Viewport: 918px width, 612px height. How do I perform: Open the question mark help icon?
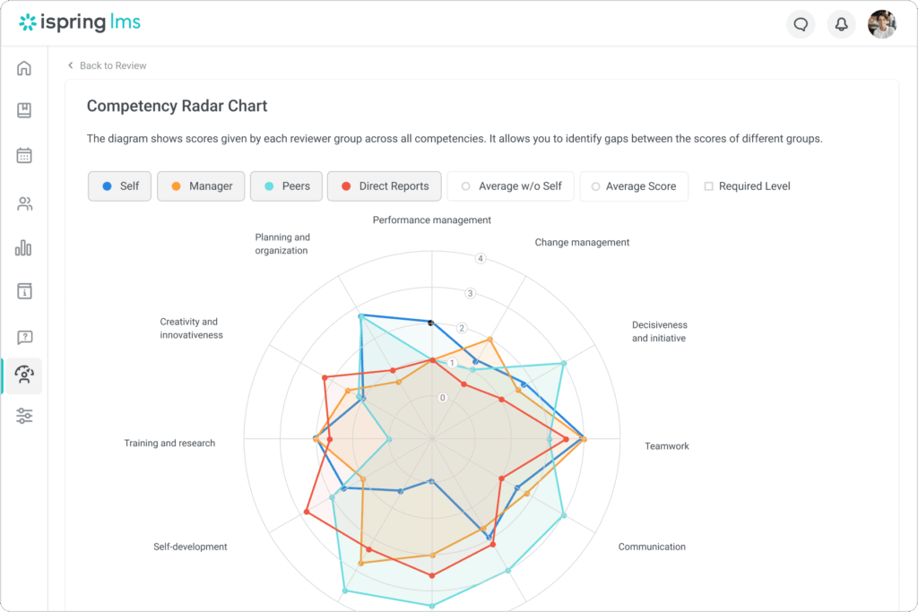24,337
